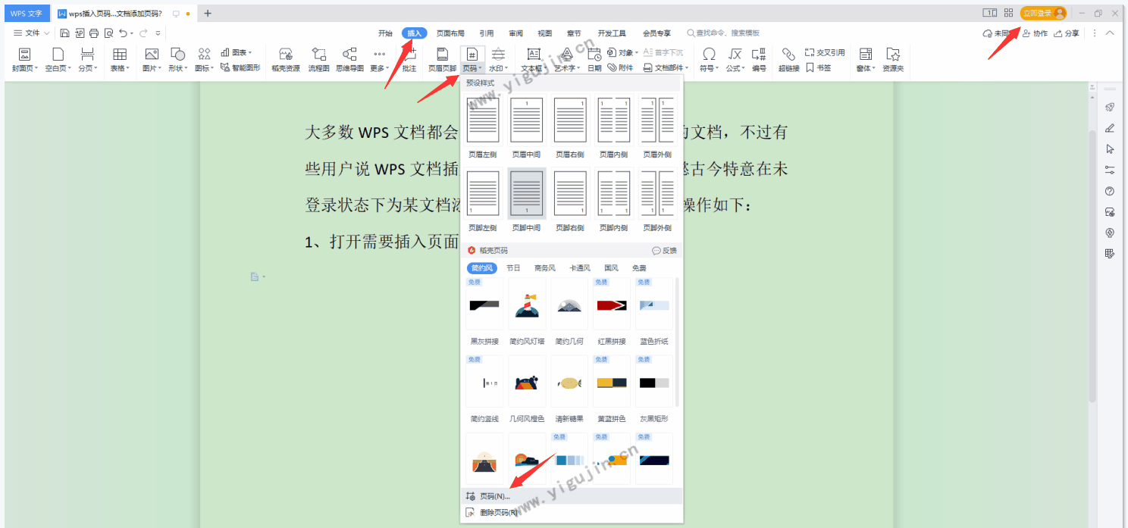Open the 形状 shapes dropdown

point(177,68)
